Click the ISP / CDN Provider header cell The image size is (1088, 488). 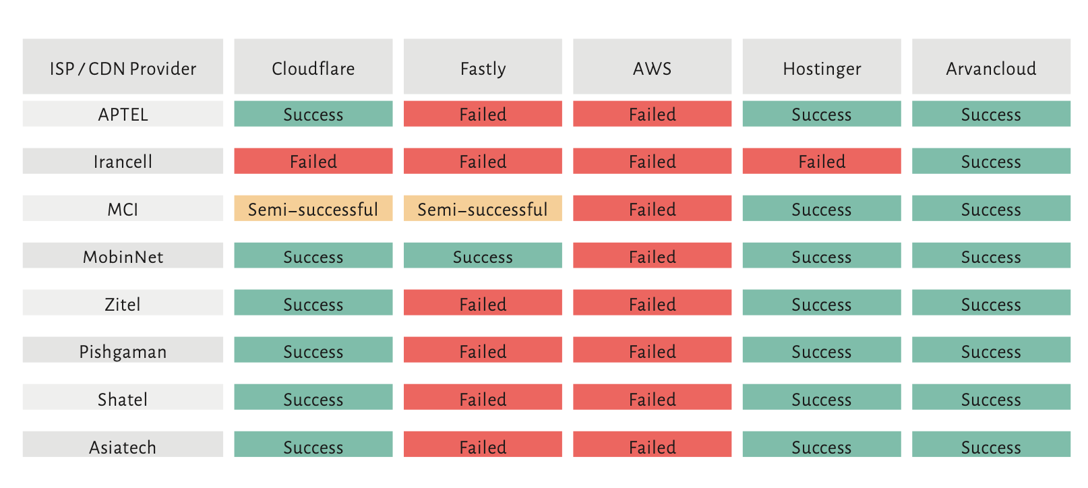(123, 67)
